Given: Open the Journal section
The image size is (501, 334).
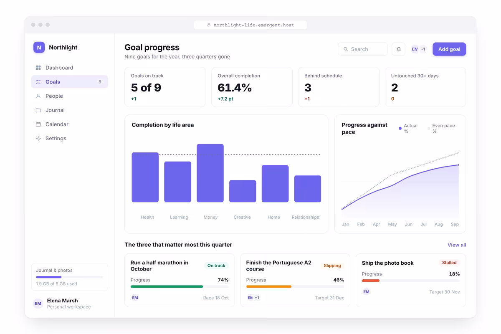Looking at the screenshot, I should click(70, 110).
